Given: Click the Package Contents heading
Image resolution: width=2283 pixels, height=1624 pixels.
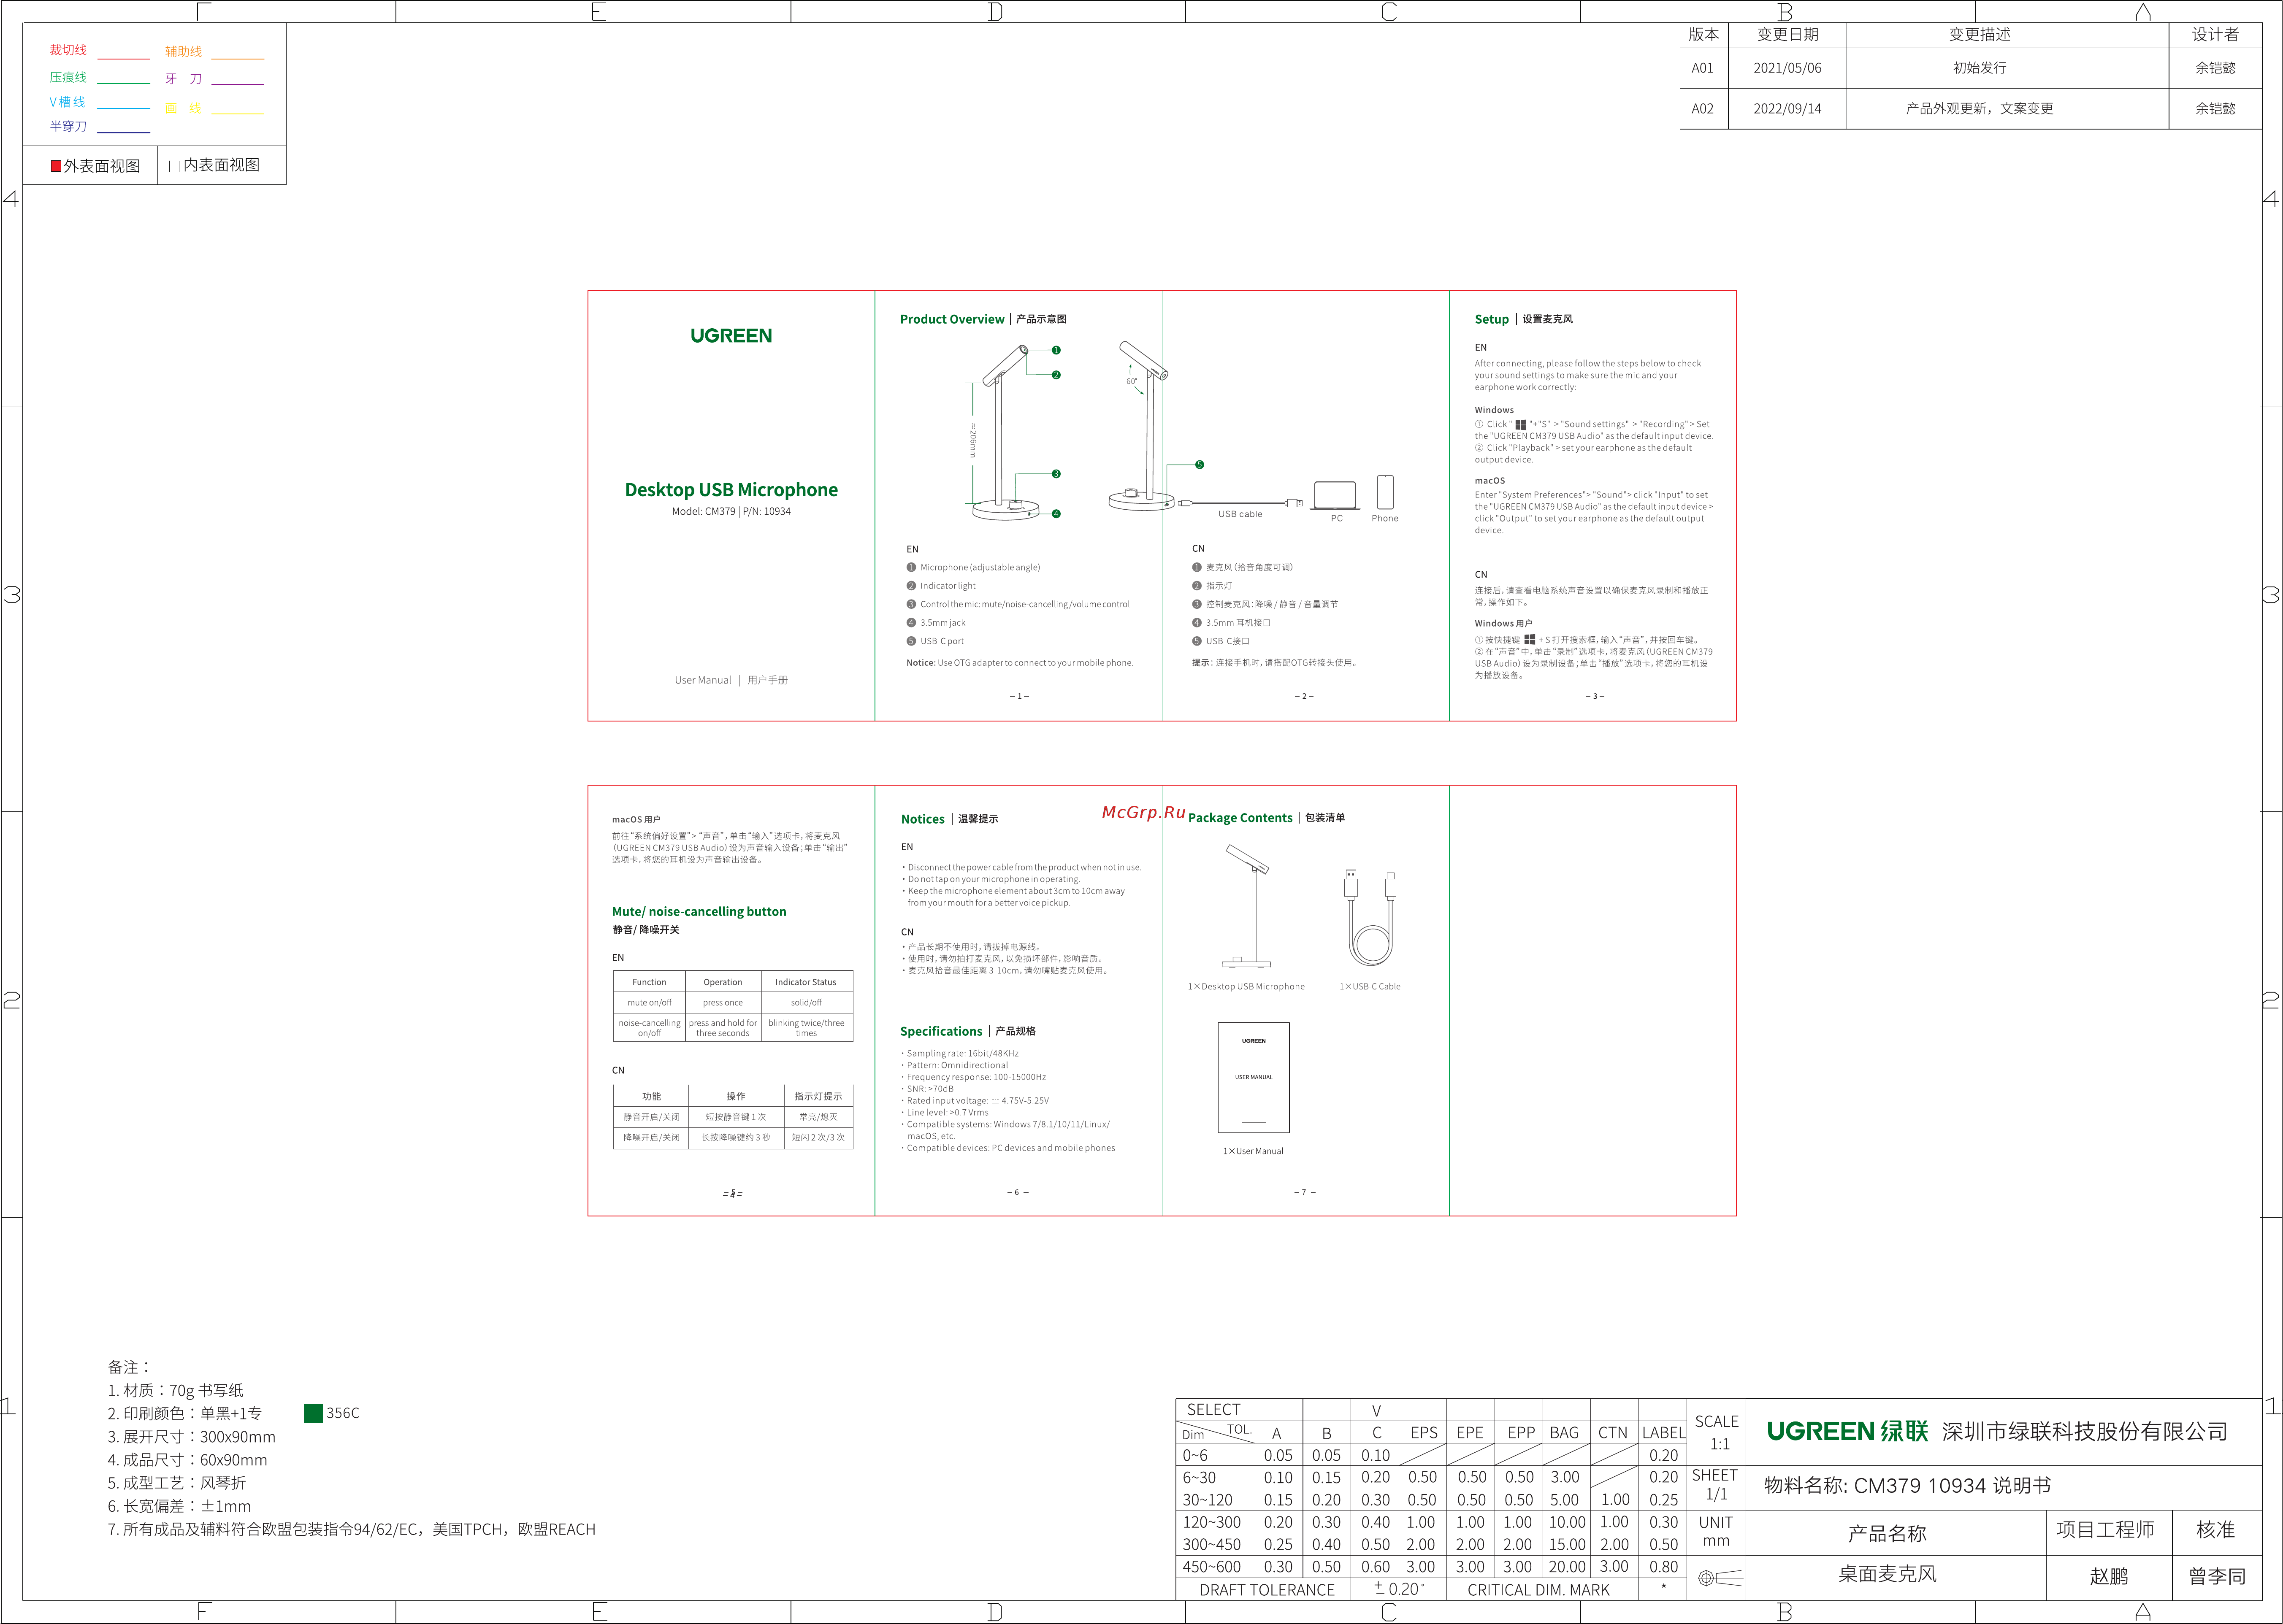Looking at the screenshot, I should tap(1240, 819).
